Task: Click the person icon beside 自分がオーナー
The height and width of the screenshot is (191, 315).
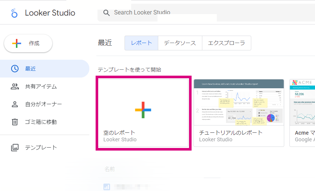Action: pyautogui.click(x=15, y=104)
